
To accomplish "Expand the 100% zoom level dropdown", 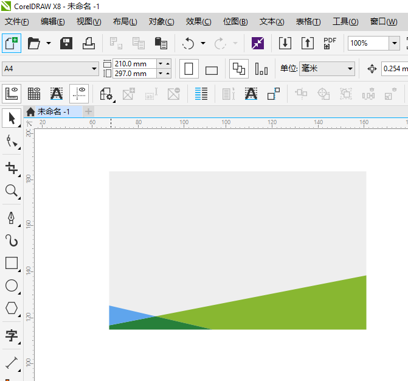I will click(x=395, y=43).
